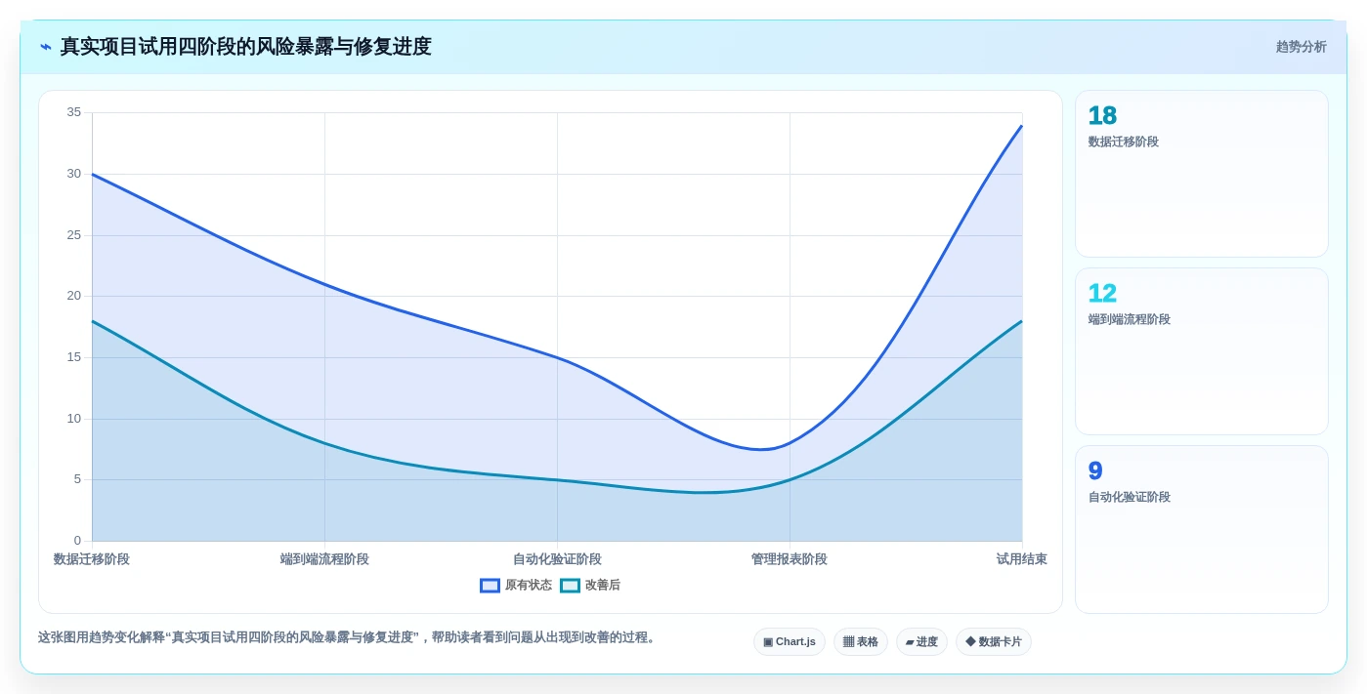Click the 原有状态 line point at 管理报表阶段
The height and width of the screenshot is (694, 1367).
(790, 443)
